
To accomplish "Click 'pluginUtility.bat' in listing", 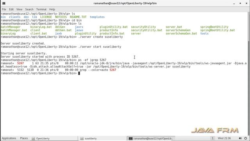I will (x=114, y=27).
